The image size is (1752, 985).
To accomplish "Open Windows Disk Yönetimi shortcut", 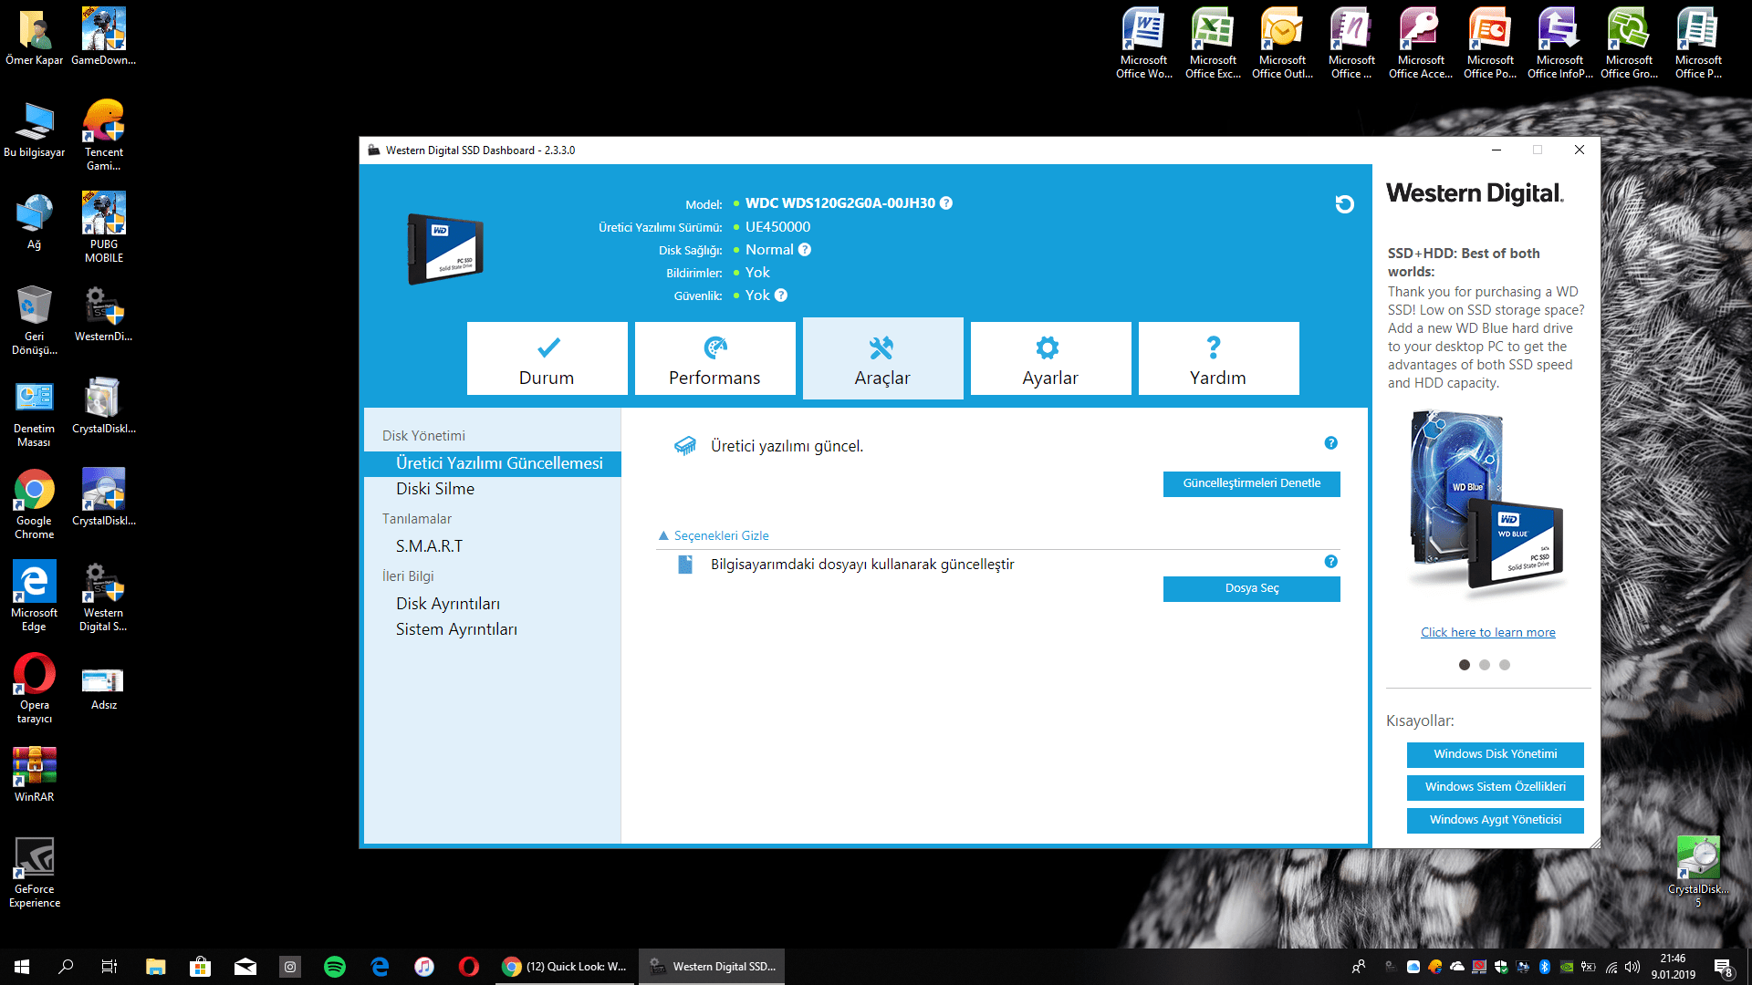I will click(1495, 754).
